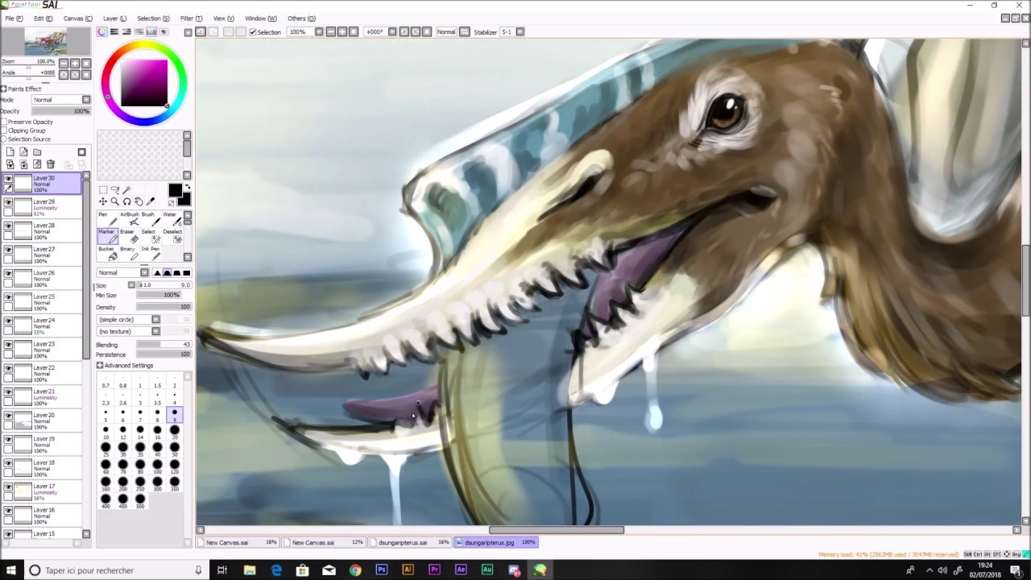1031x580 pixels.
Task: Toggle visibility of Layer25
Action: pos(8,297)
